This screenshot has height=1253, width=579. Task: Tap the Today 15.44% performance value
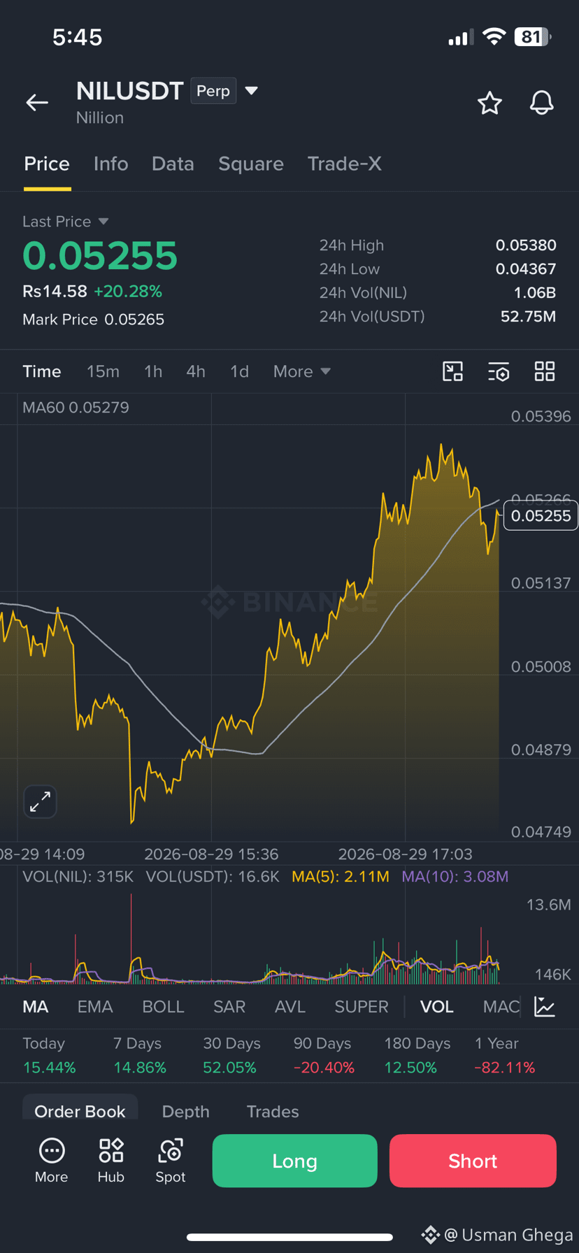tap(50, 1068)
